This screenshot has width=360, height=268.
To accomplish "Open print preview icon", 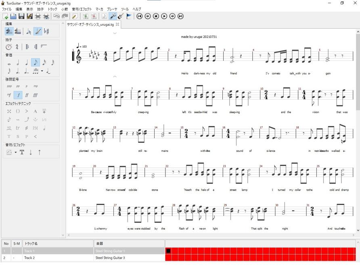I will pyautogui.click(x=46, y=16).
